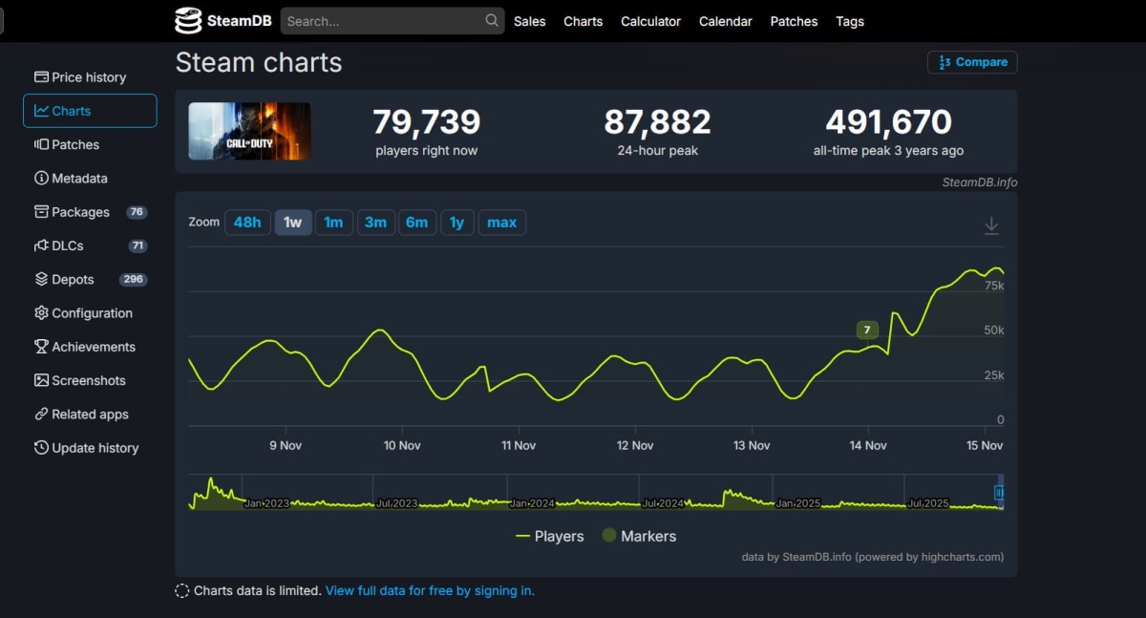This screenshot has height=618, width=1146.
Task: Click the 75k y-axis label
Action: [994, 285]
